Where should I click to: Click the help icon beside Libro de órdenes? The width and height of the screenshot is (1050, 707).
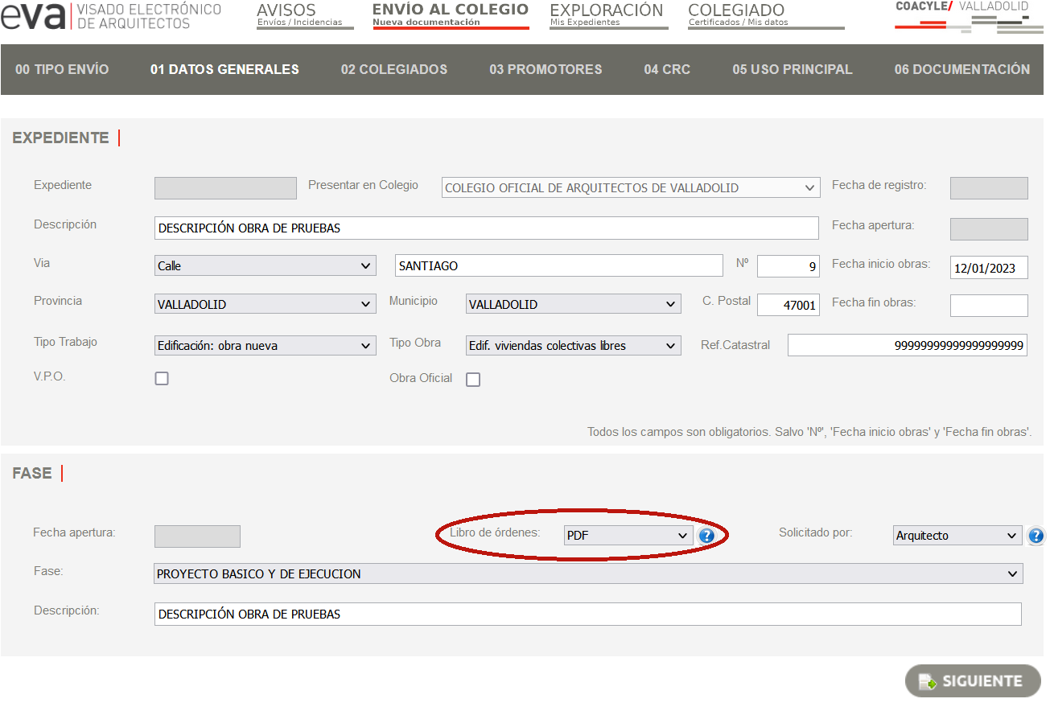706,536
